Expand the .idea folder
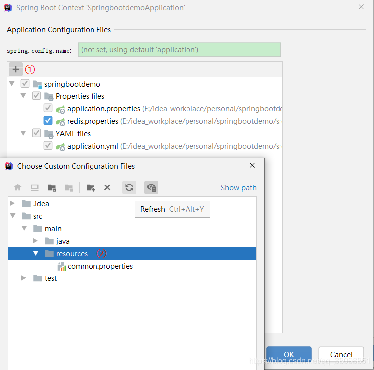Image resolution: width=374 pixels, height=370 pixels. tap(12, 203)
